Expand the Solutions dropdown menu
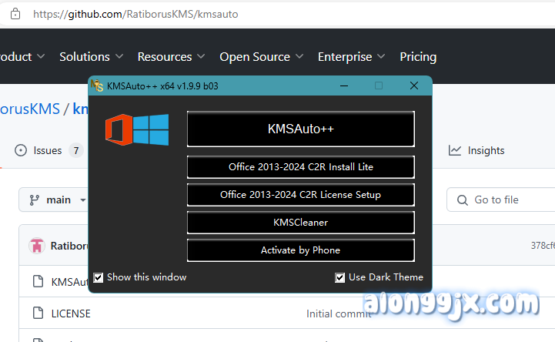This screenshot has height=342, width=555. 91,56
